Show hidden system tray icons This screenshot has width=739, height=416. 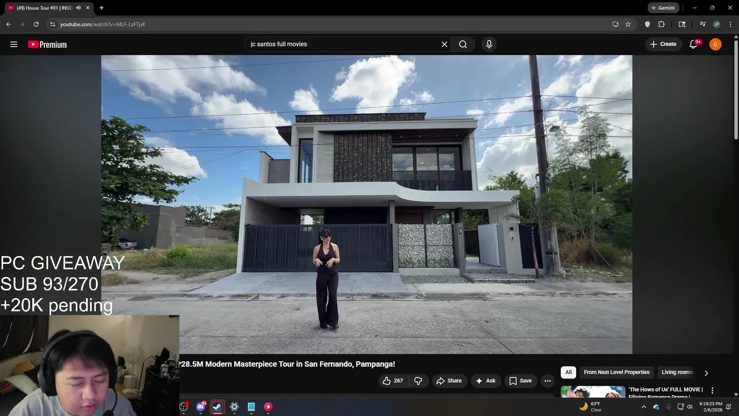tap(644, 407)
